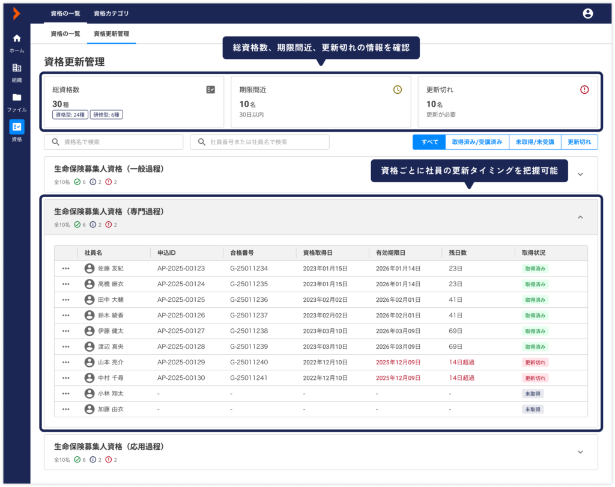Filter by 取得済み/受講済み
The width and height of the screenshot is (615, 487).
pyautogui.click(x=476, y=142)
